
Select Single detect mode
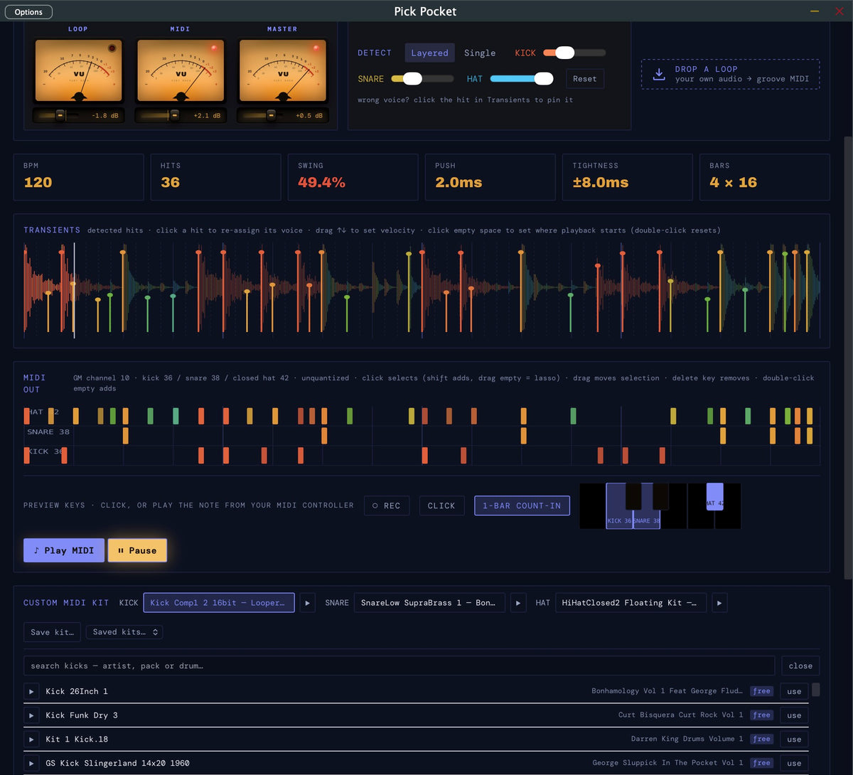point(480,53)
